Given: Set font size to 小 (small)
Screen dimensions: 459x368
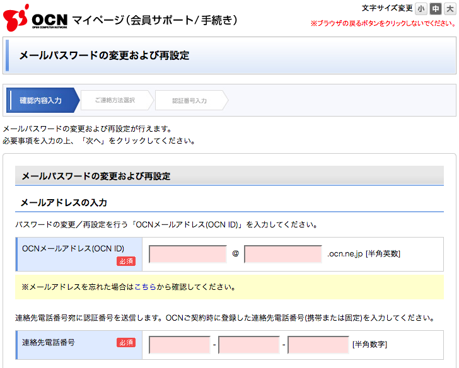Looking at the screenshot, I should (421, 9).
